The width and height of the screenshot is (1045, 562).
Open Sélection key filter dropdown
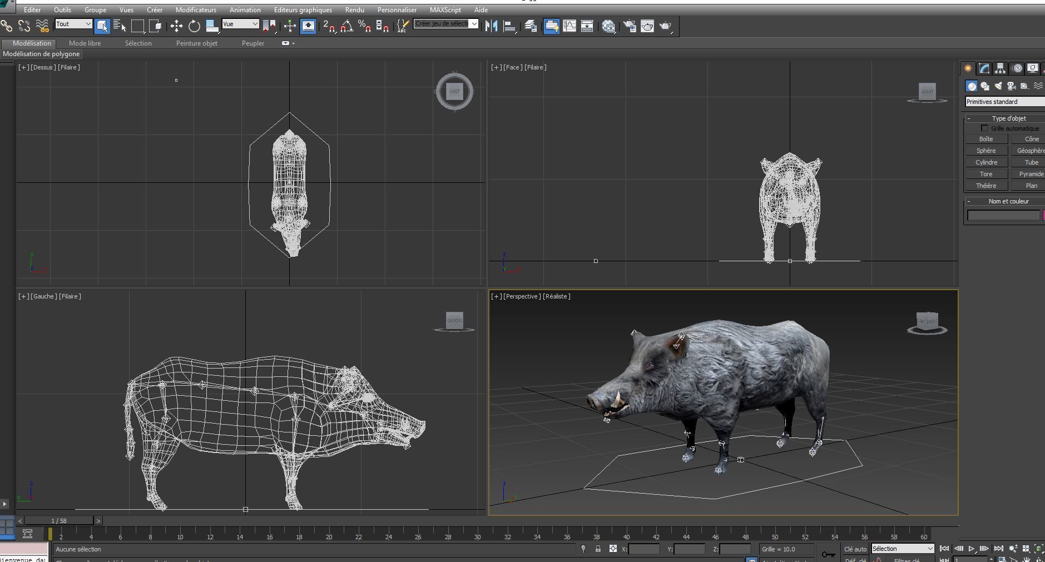click(x=903, y=549)
